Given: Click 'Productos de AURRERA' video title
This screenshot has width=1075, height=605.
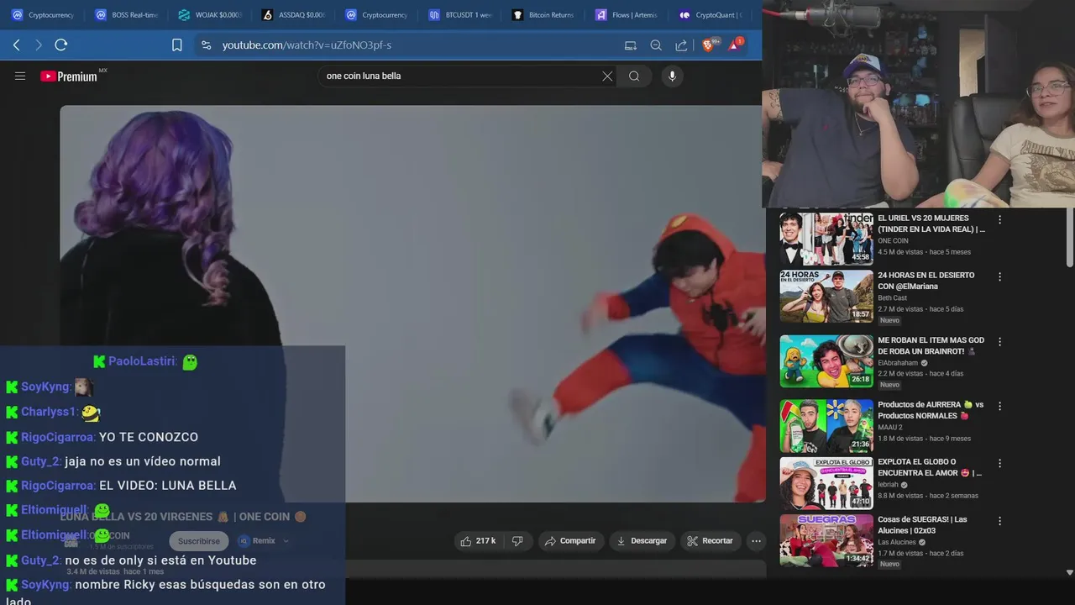Looking at the screenshot, I should pyautogui.click(x=931, y=410).
